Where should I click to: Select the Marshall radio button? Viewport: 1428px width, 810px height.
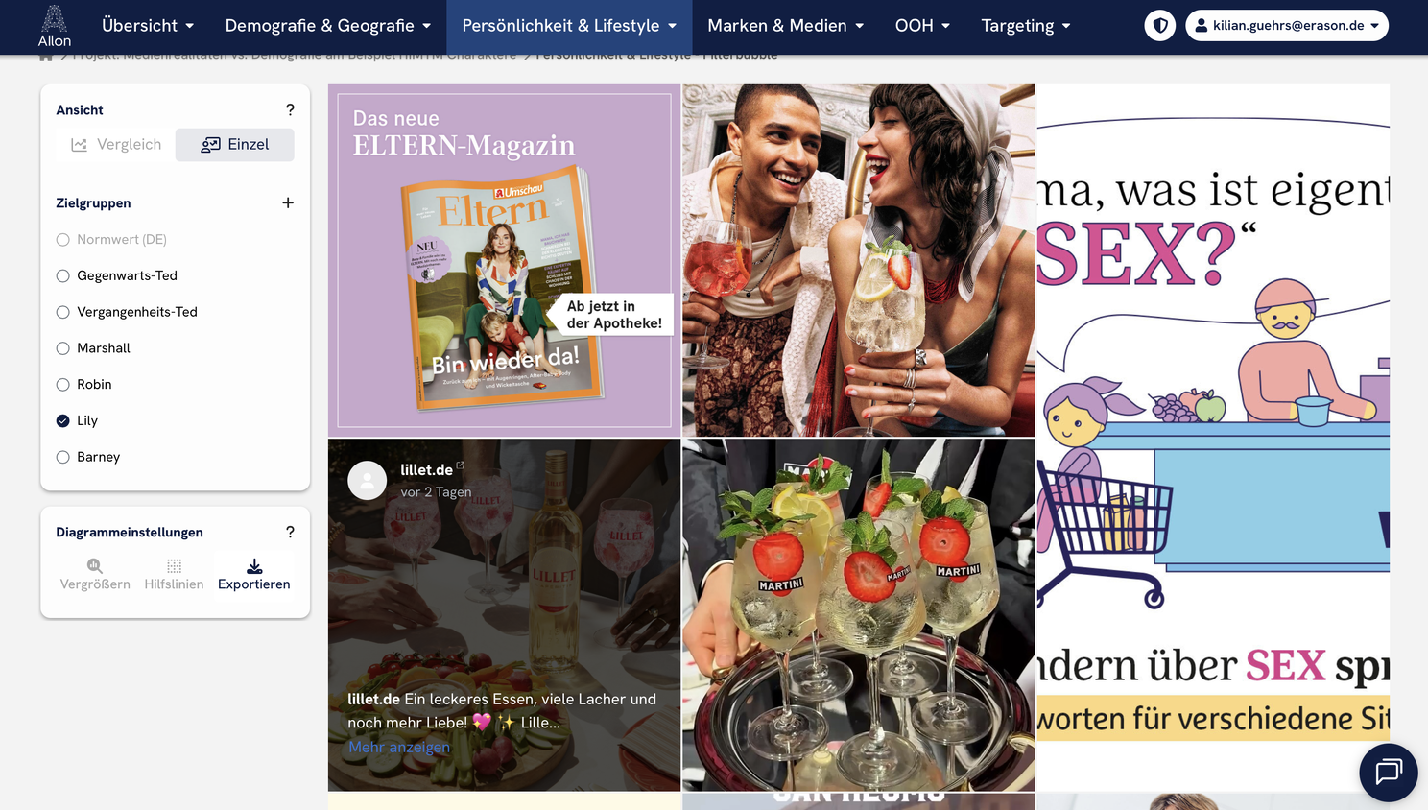coord(63,348)
